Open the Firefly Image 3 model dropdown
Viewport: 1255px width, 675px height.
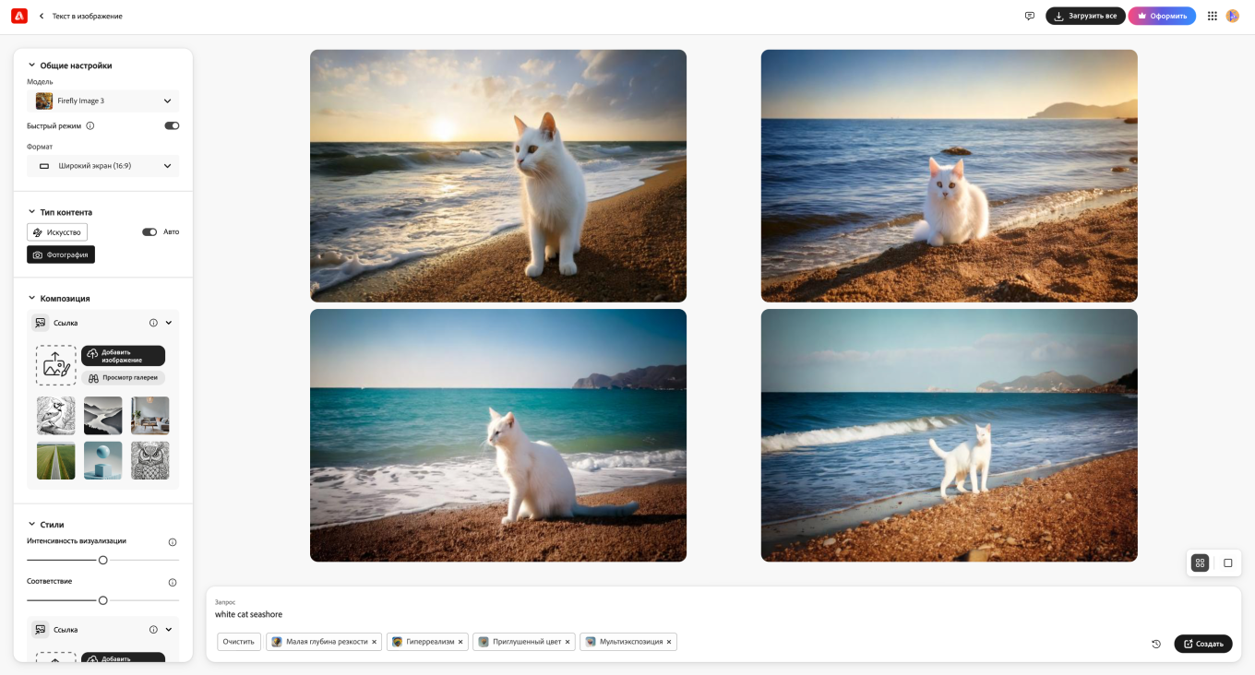point(103,101)
